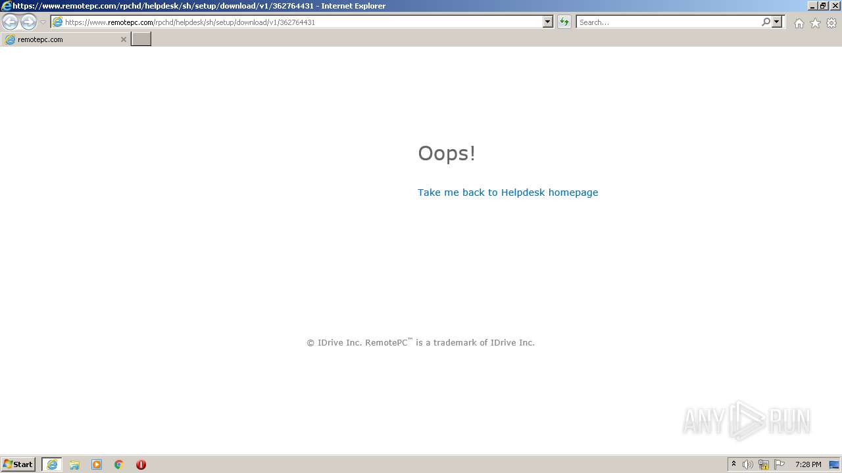Refresh the page with the refresh icon

[x=564, y=22]
